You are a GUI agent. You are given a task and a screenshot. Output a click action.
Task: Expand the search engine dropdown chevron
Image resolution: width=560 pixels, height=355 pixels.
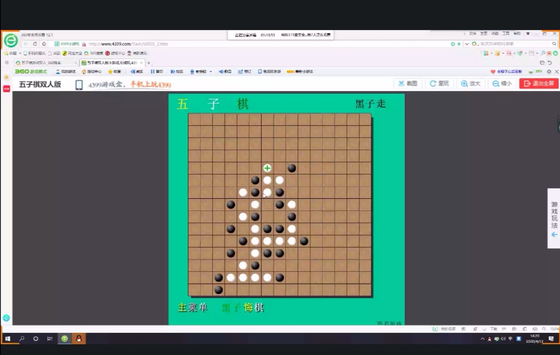coord(467,44)
